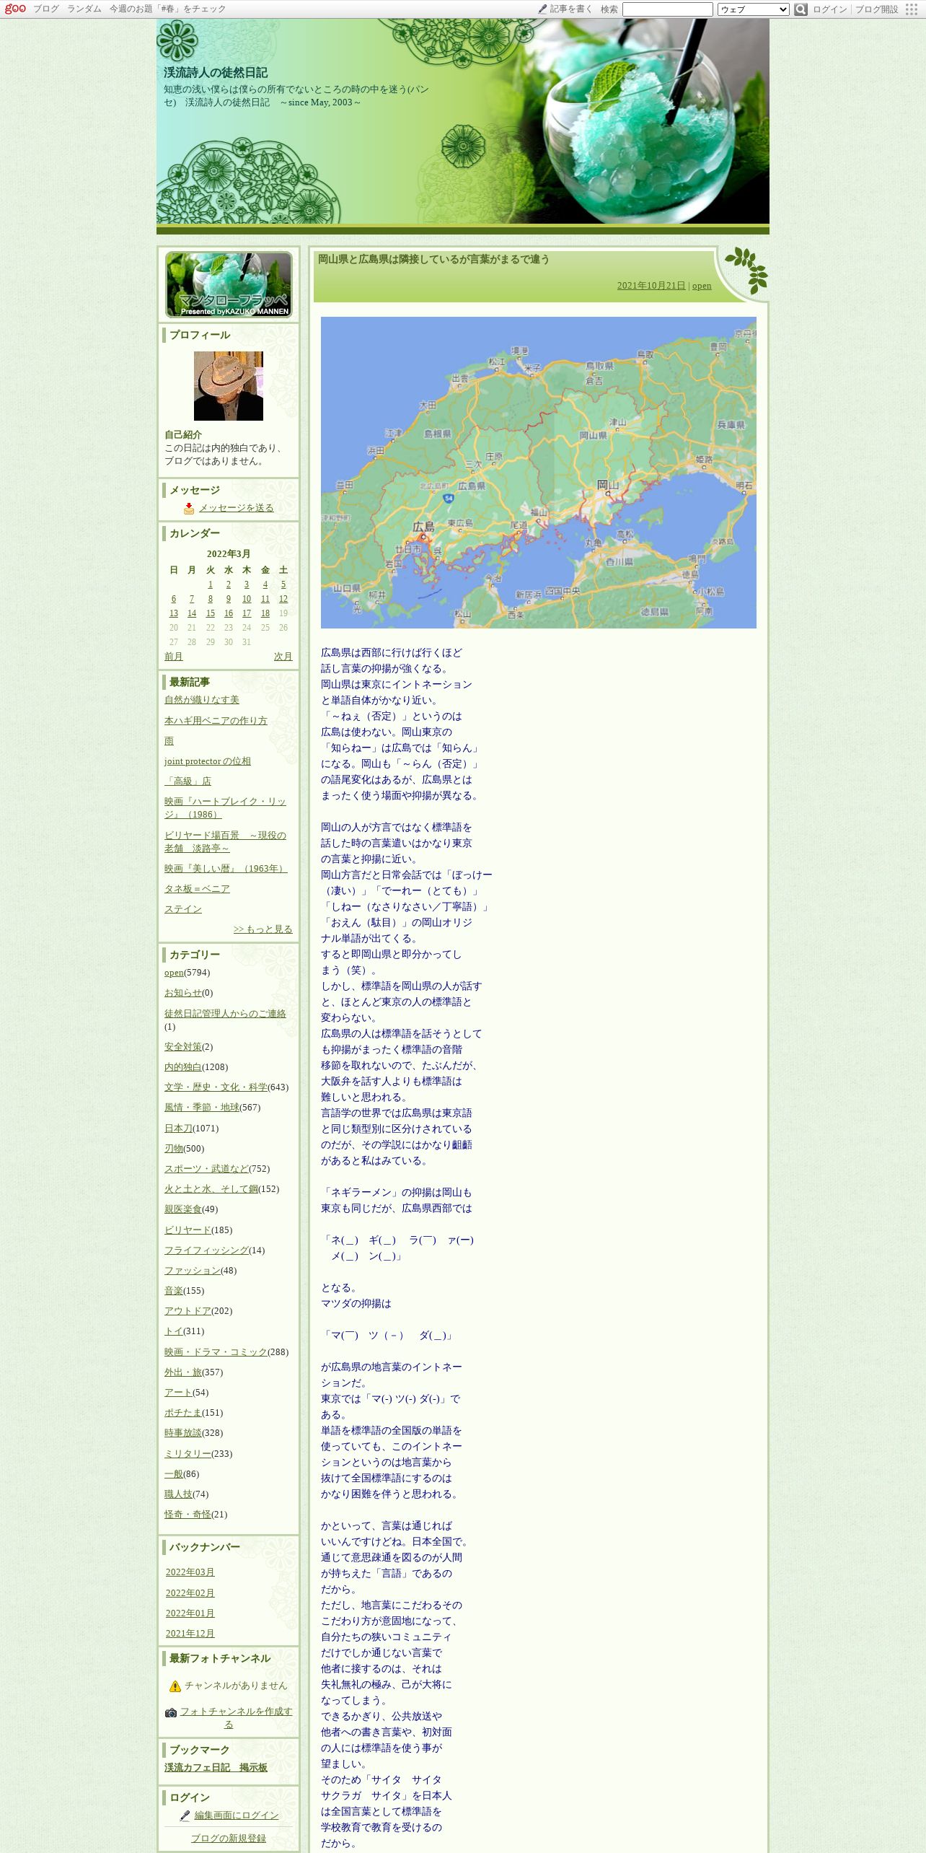Open the ミリタリー category

(188, 1454)
